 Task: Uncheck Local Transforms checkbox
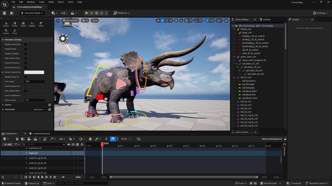pyautogui.click(x=26, y=95)
